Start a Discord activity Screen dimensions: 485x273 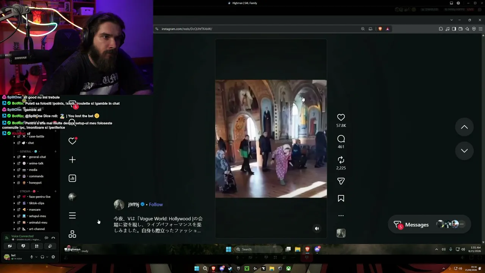click(37, 246)
